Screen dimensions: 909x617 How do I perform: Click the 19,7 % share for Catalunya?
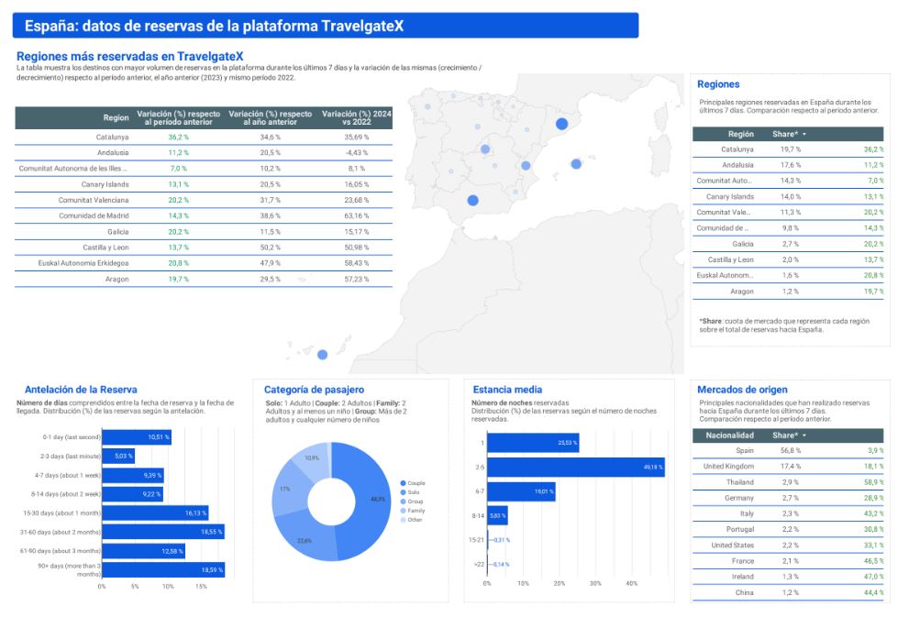[x=791, y=149]
